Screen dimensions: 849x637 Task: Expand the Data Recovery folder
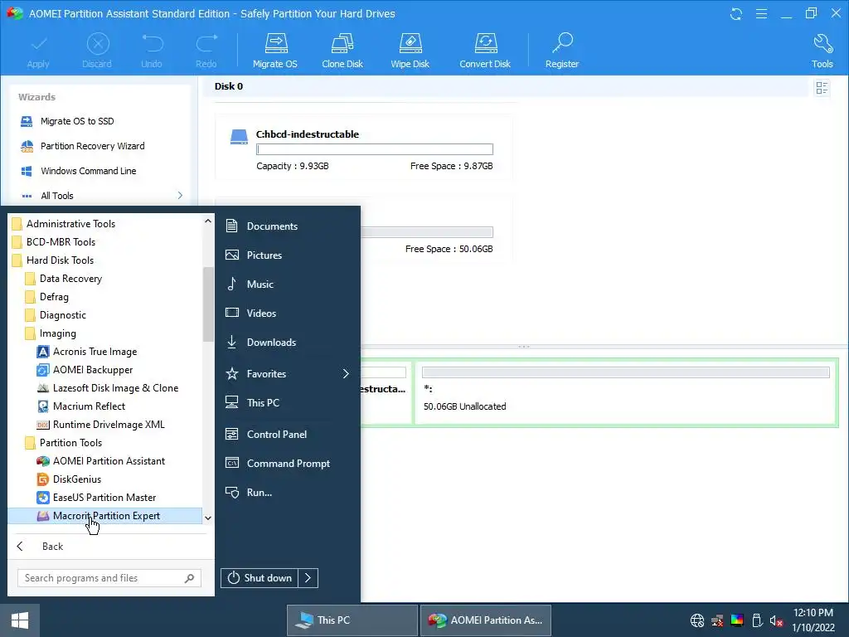click(70, 279)
